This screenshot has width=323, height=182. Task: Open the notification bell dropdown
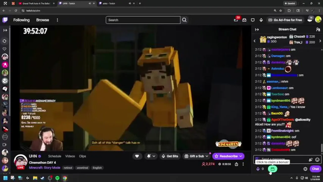(151, 156)
